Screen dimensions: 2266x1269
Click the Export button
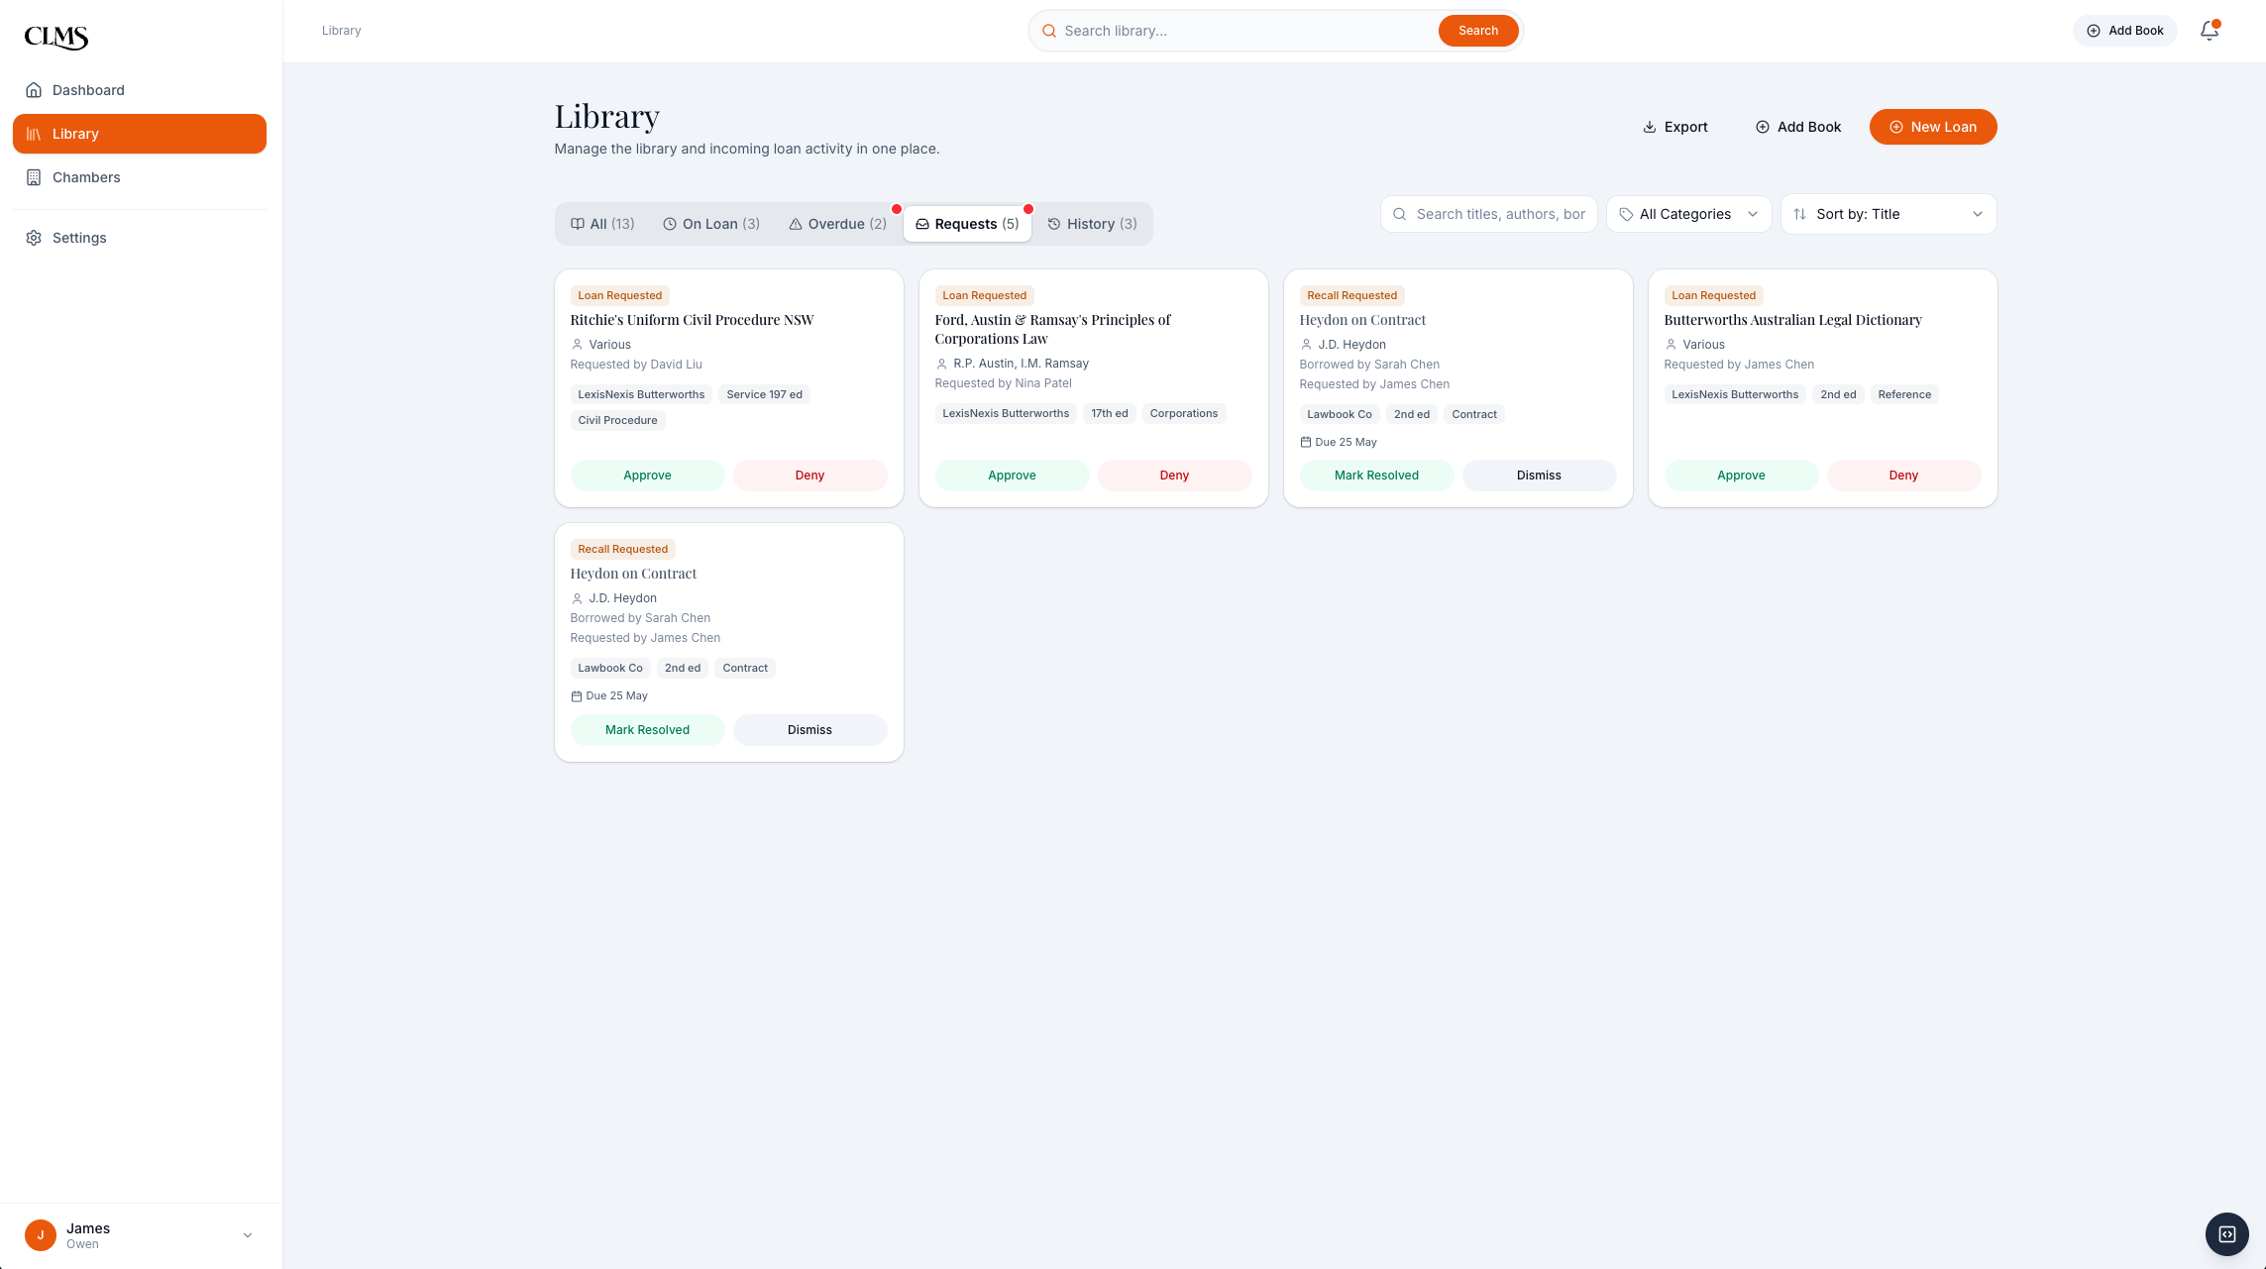pyautogui.click(x=1675, y=127)
